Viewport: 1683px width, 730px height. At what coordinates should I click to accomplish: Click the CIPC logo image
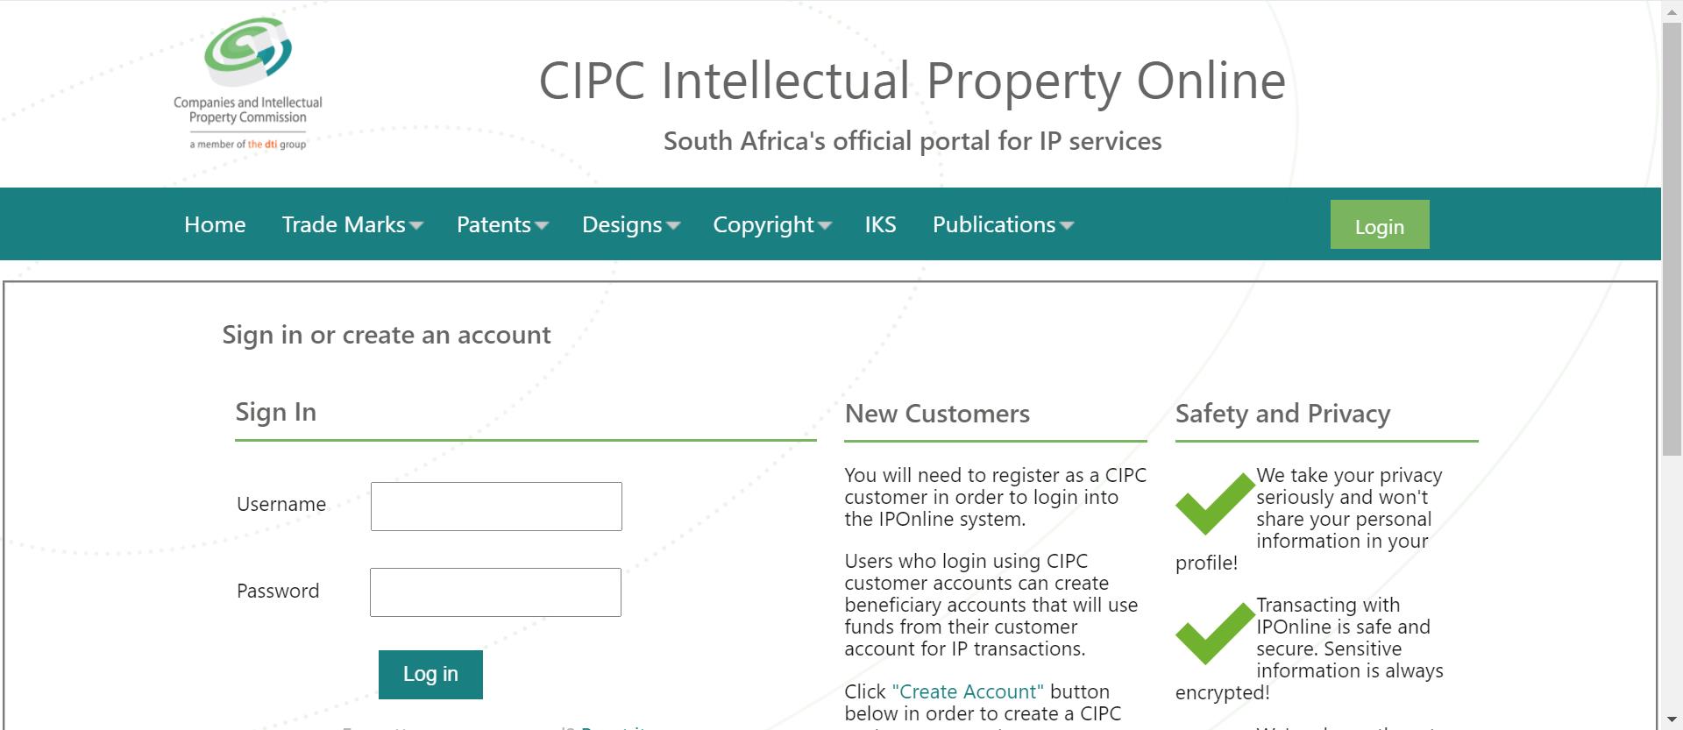pyautogui.click(x=248, y=84)
